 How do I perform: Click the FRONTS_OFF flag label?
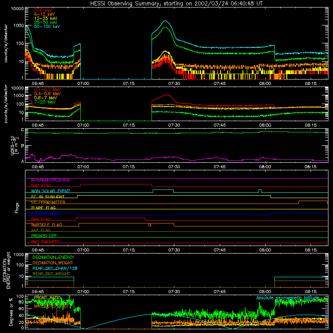point(44,236)
